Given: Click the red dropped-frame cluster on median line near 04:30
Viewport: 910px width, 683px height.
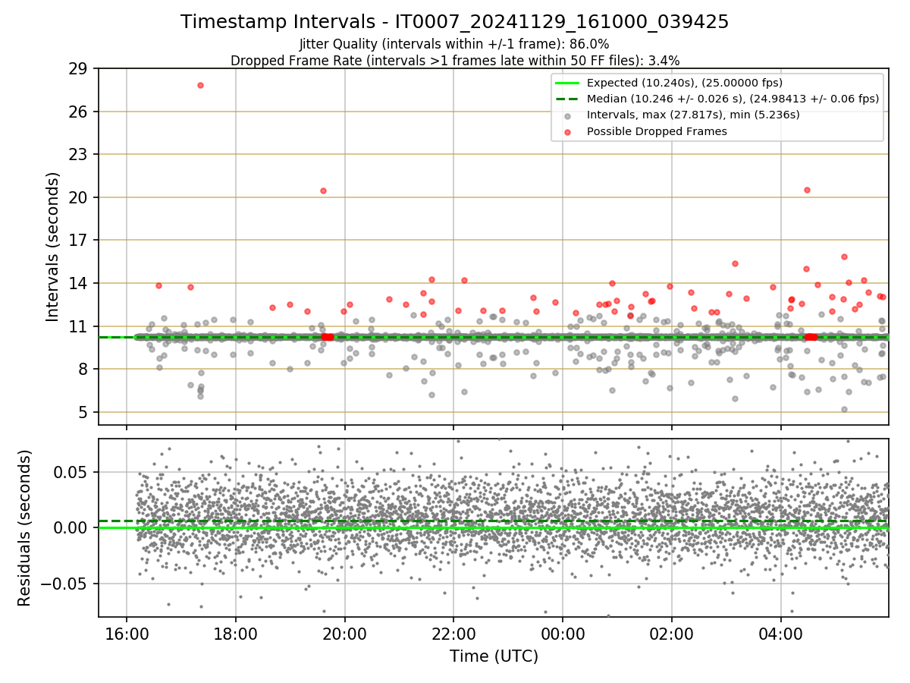Looking at the screenshot, I should (811, 337).
